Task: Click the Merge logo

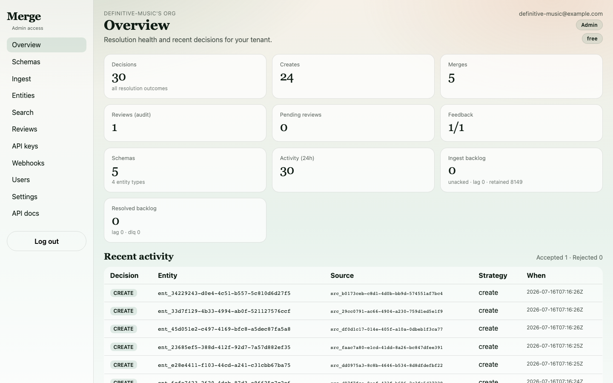Action: coord(24,17)
